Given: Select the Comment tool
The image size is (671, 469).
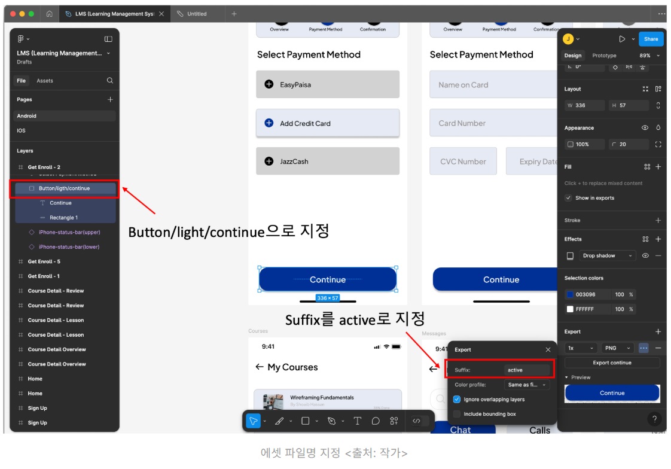Looking at the screenshot, I should click(x=376, y=421).
